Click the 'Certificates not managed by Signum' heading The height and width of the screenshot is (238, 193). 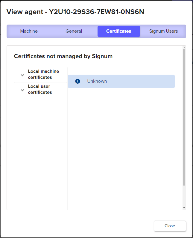point(63,56)
